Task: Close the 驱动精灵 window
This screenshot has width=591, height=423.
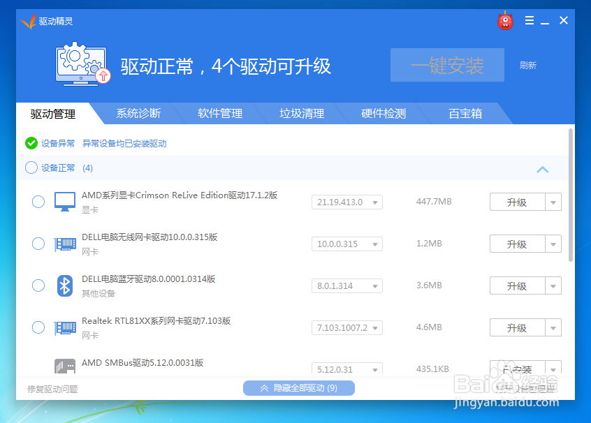Action: point(564,20)
